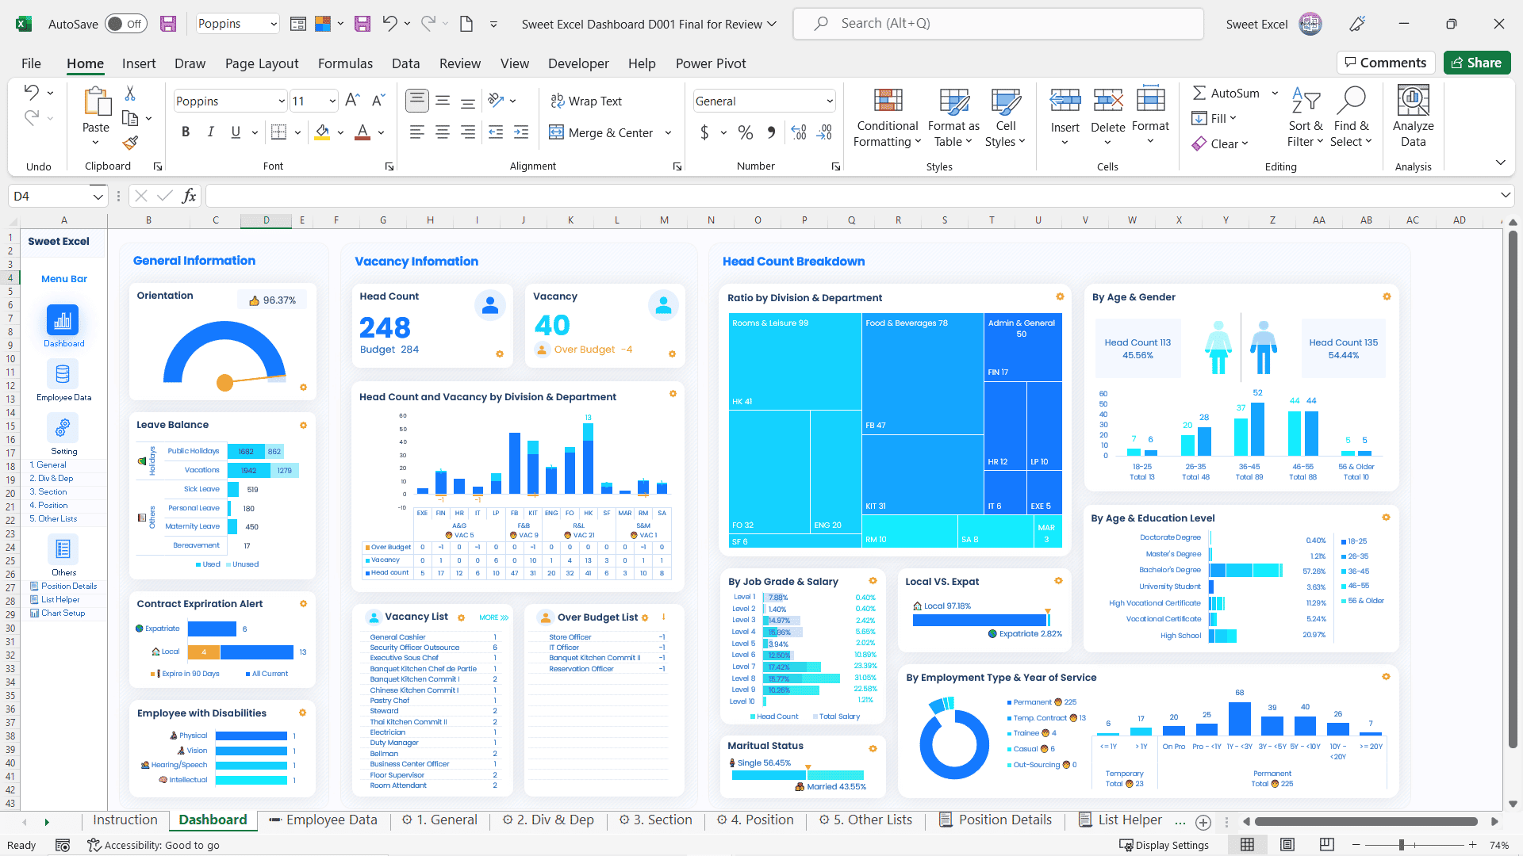
Task: Click the Format Painter brush icon
Action: (131, 143)
